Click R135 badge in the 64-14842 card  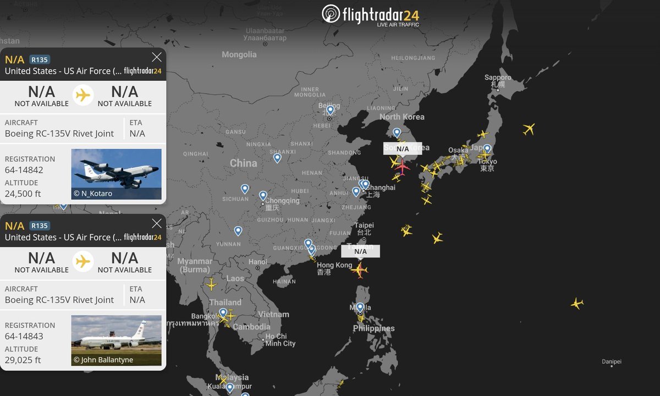(x=40, y=59)
